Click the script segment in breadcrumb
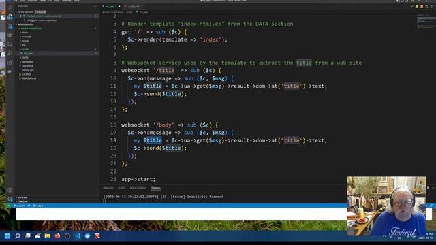Image resolution: width=436 pixels, height=245 pixels. pos(129,12)
